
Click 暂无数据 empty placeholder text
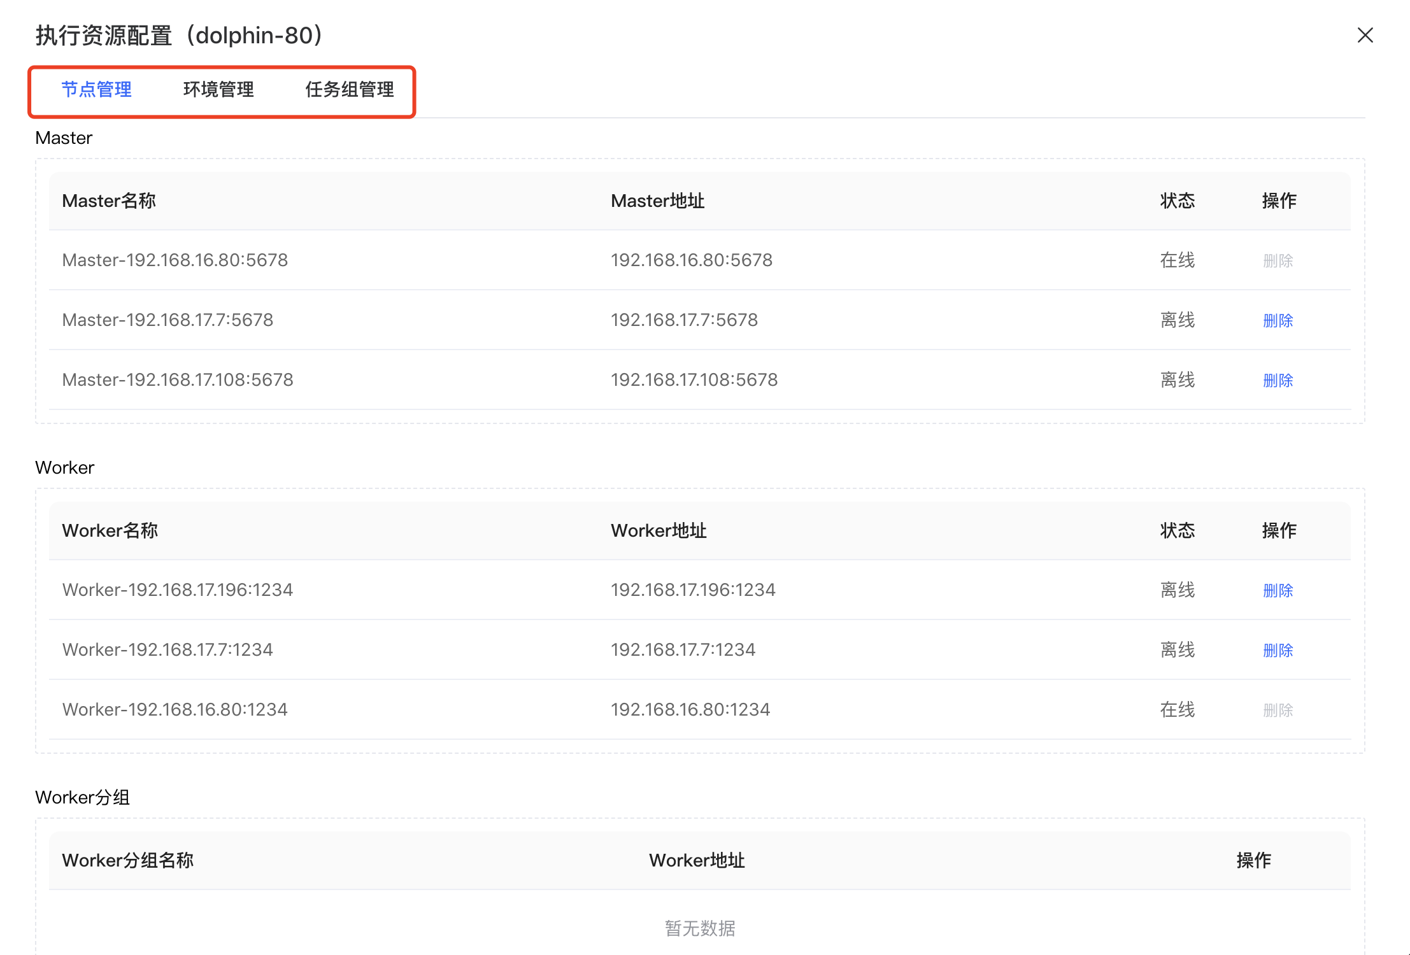point(700,928)
